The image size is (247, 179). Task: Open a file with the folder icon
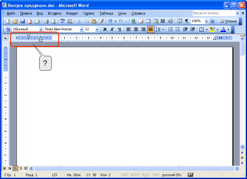(x=15, y=21)
